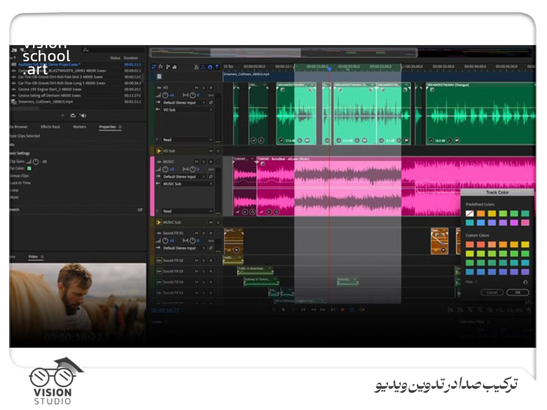Click the VO track volume knob
Screen dimensions: 547x410
tap(165, 95)
